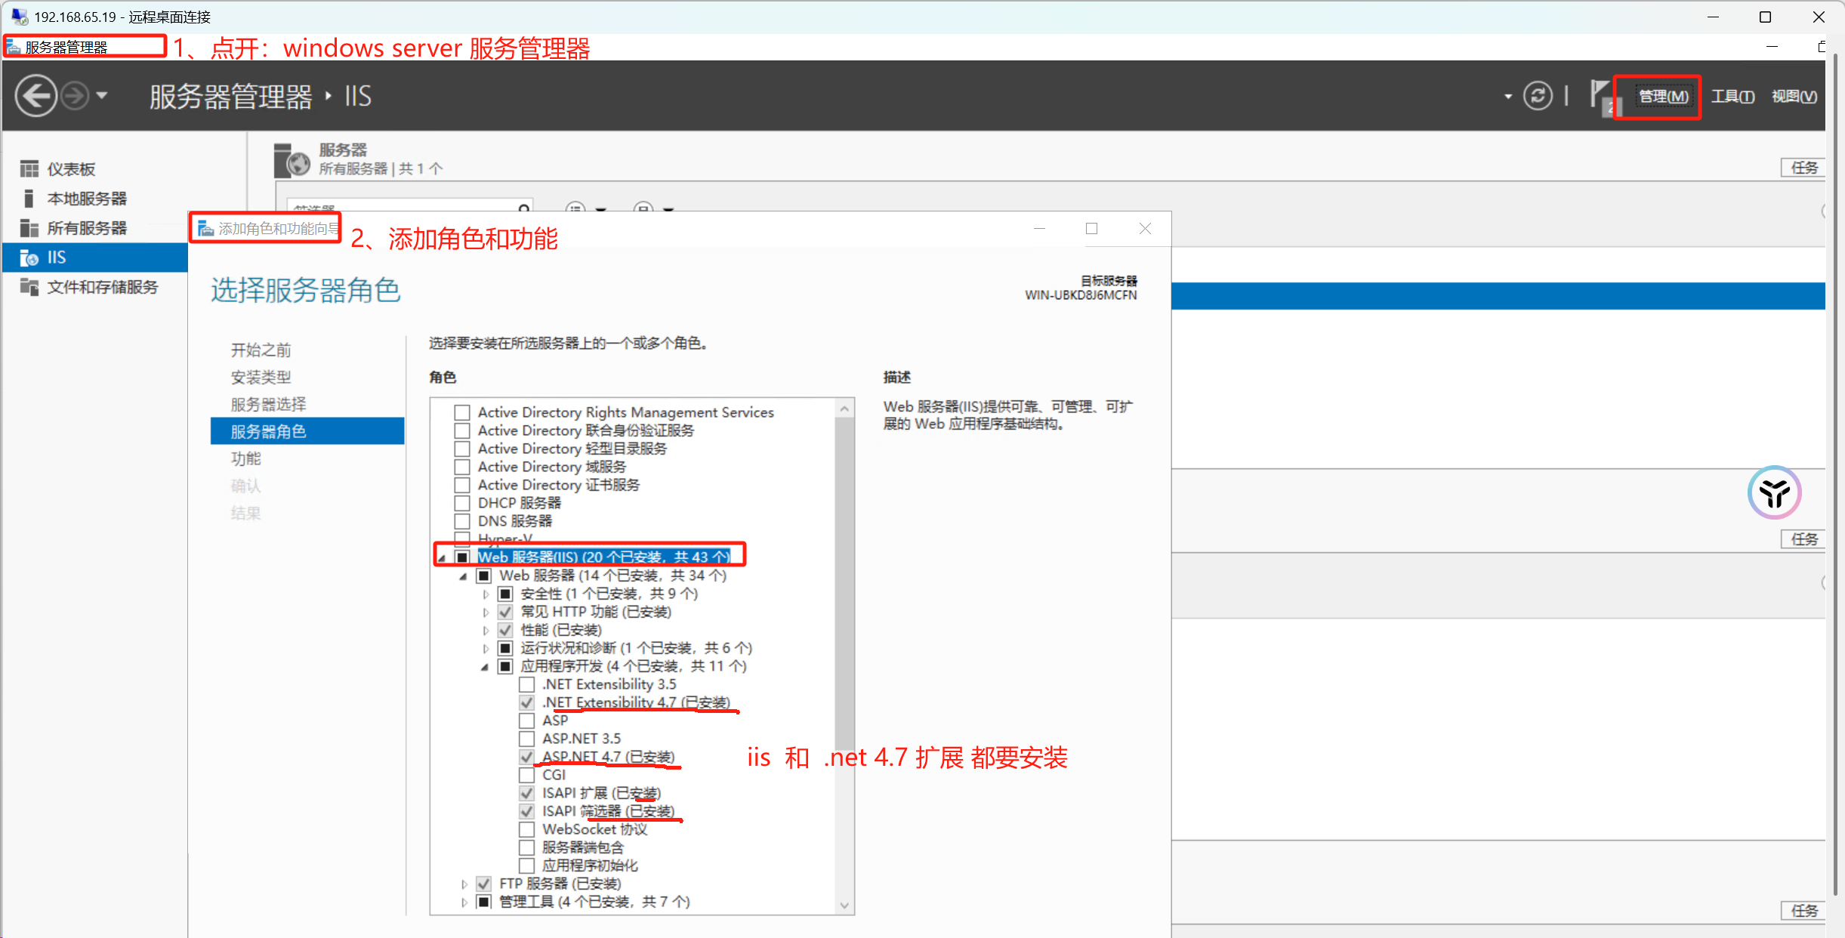Click the back navigation arrow button

click(x=35, y=96)
